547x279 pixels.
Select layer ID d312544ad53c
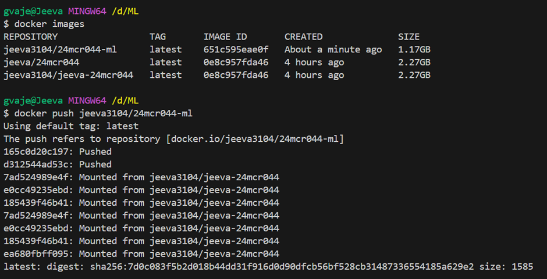pyautogui.click(x=36, y=164)
